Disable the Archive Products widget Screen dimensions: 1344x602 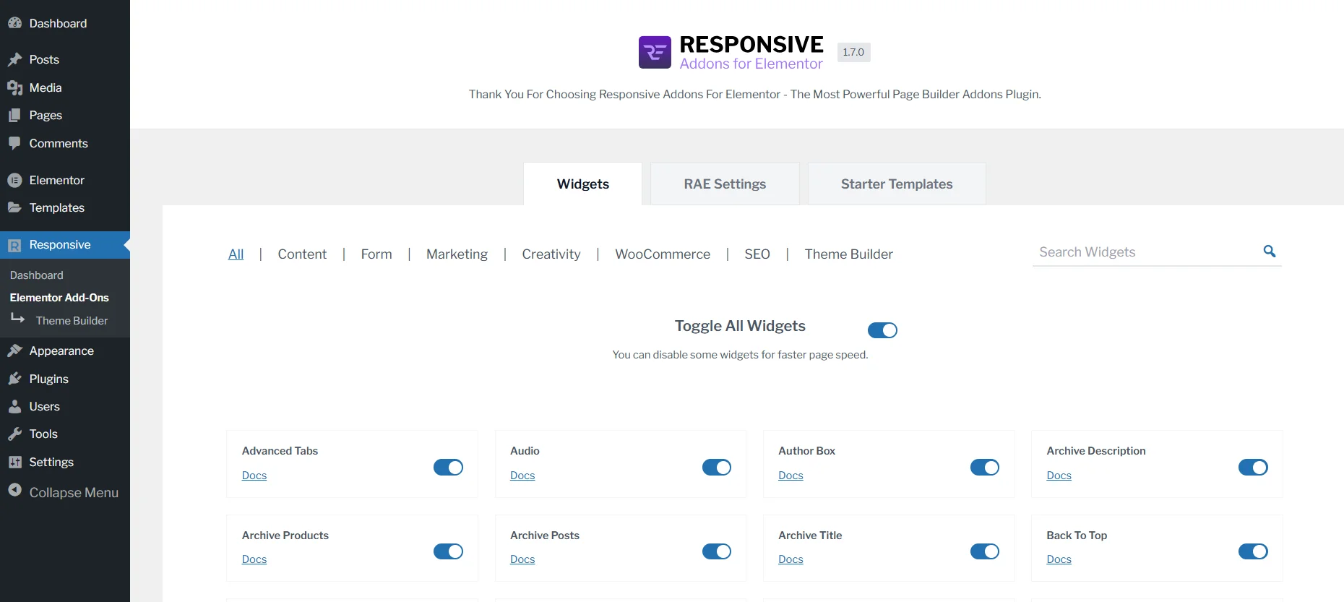point(448,551)
